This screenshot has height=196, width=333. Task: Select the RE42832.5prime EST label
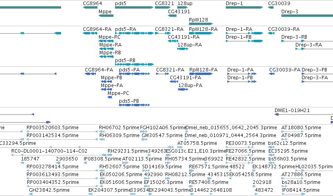[x=245, y=159]
